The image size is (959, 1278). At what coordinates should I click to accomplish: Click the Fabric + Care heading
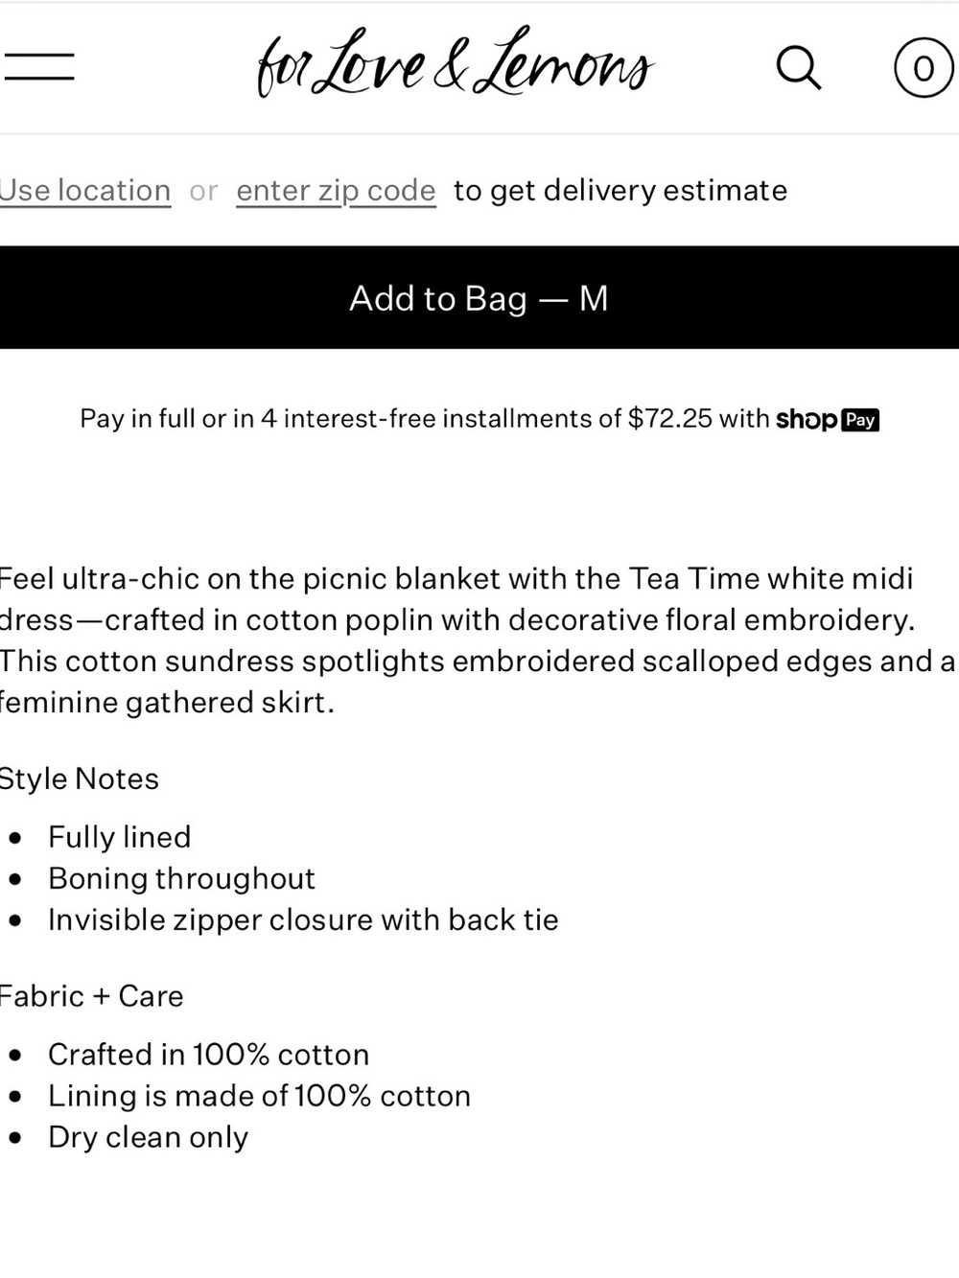[x=92, y=996]
